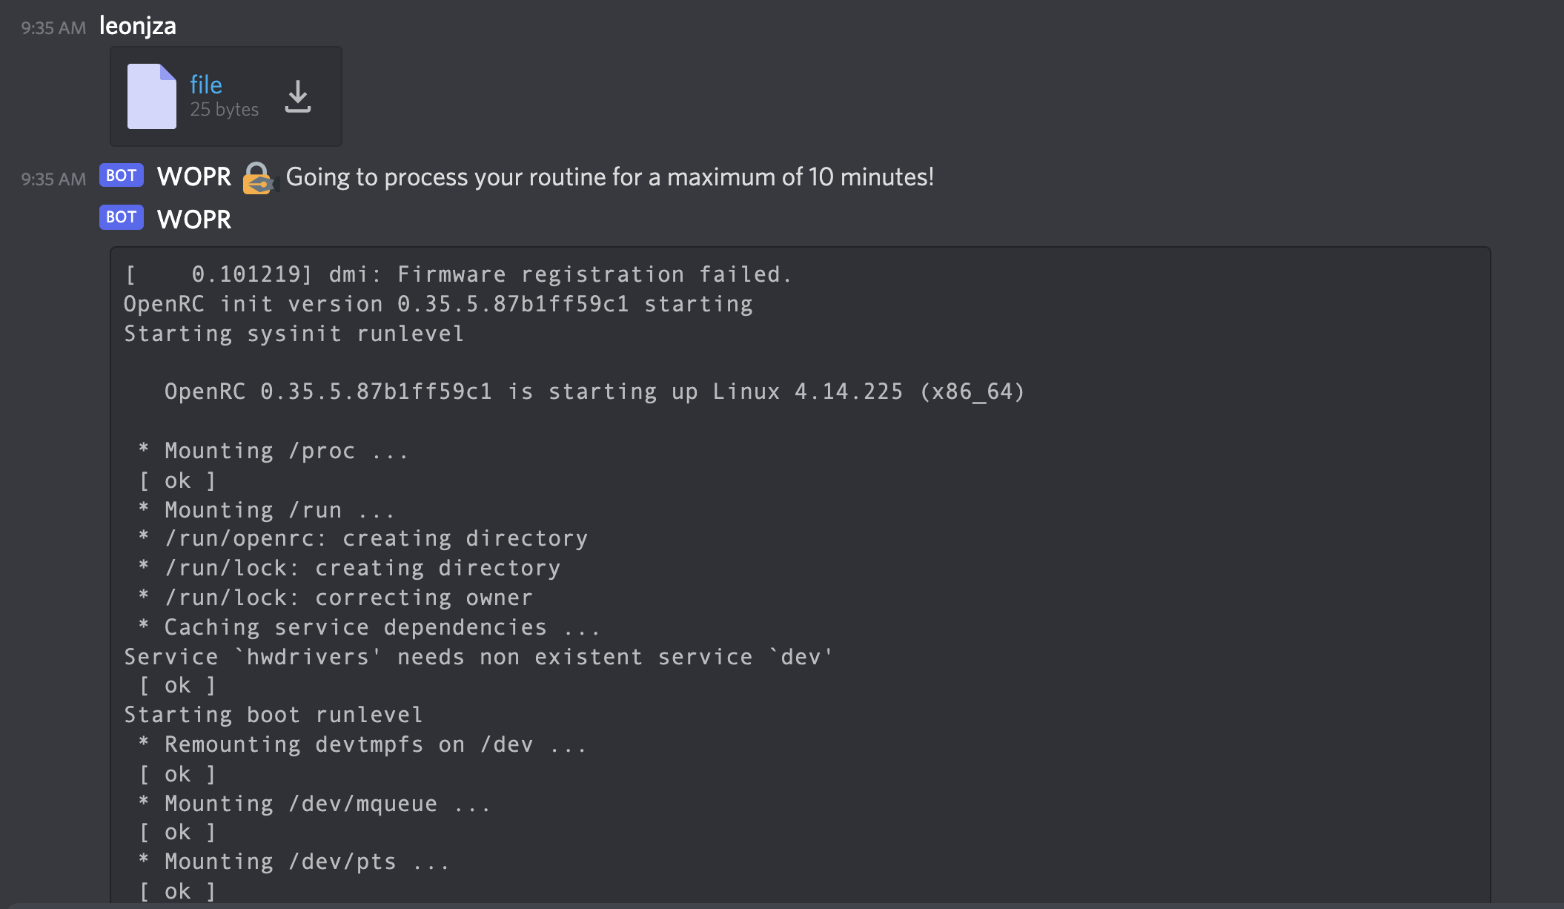Image resolution: width=1564 pixels, height=909 pixels.
Task: Click the 9:35 AM timestamp beside leonjza
Action: pos(53,28)
